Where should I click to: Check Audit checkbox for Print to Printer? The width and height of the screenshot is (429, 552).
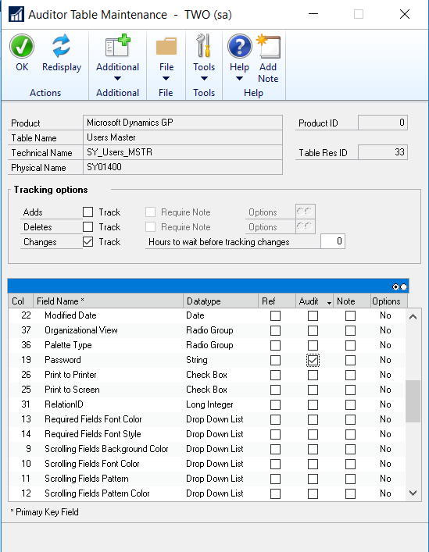point(313,375)
